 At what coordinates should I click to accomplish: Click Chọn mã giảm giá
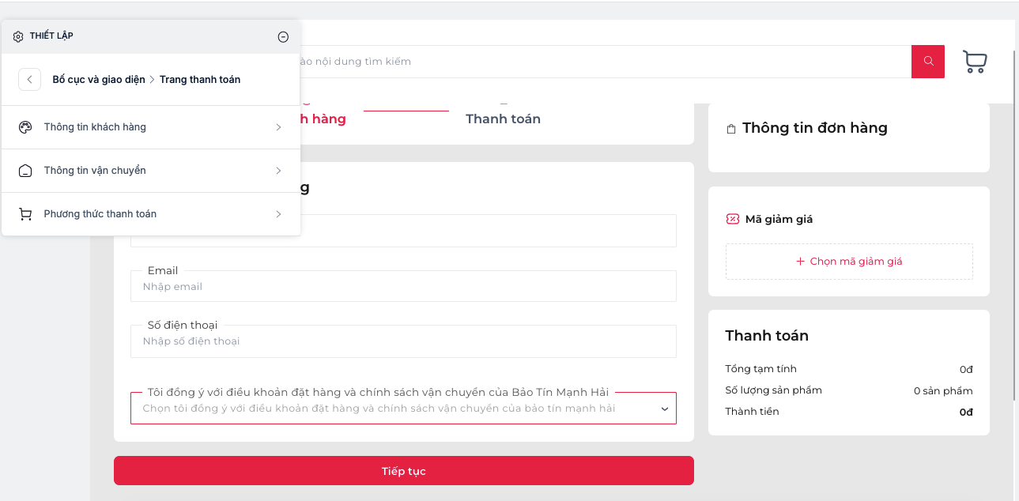pyautogui.click(x=849, y=261)
